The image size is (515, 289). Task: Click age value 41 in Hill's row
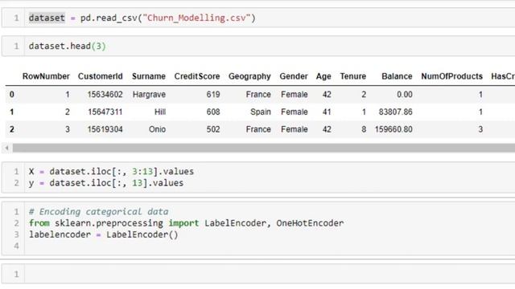tap(327, 112)
